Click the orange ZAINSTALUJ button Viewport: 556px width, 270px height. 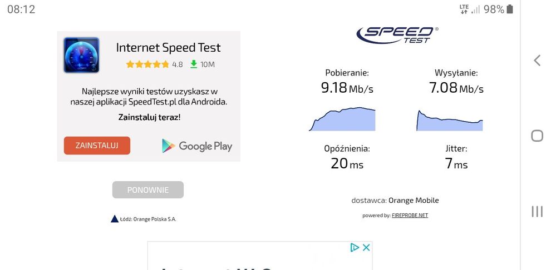97,146
